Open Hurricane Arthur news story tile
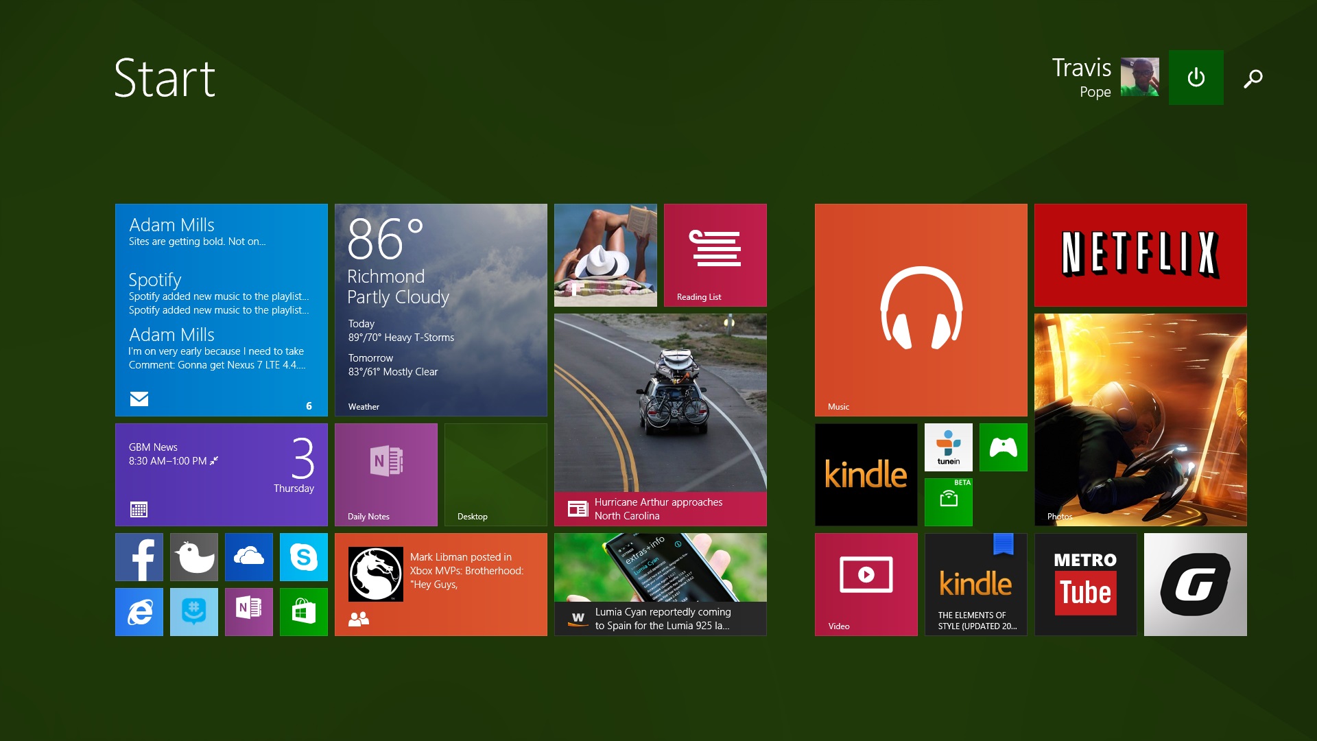Viewport: 1317px width, 741px height. click(x=661, y=420)
